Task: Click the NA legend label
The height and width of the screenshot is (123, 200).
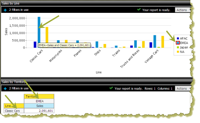Action: [182, 52]
